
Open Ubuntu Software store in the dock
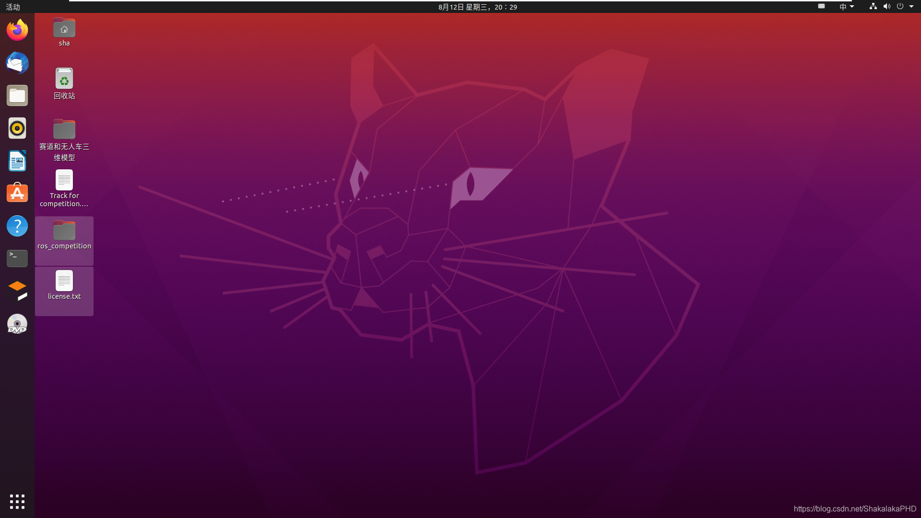pyautogui.click(x=17, y=193)
